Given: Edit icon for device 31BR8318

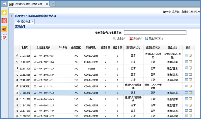Looking at the screenshot, I should (190, 75).
